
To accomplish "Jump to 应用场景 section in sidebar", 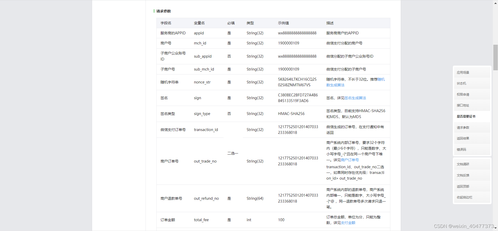I will (472, 73).
